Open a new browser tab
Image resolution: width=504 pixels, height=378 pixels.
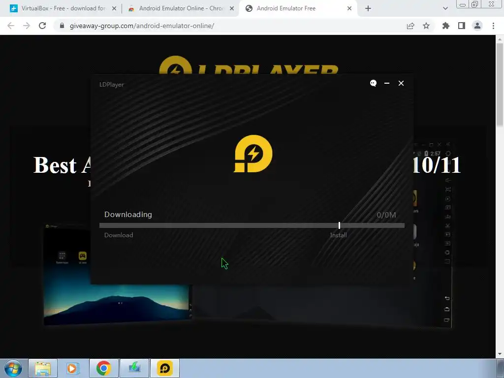368,9
